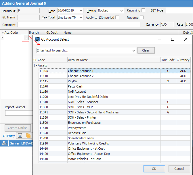Close the GL Account Select dialog
Viewport: 193px width, 175px height.
186,39
